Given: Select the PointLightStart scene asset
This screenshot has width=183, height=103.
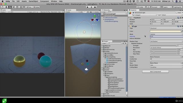Looking at the screenshot, I should click(x=114, y=83).
